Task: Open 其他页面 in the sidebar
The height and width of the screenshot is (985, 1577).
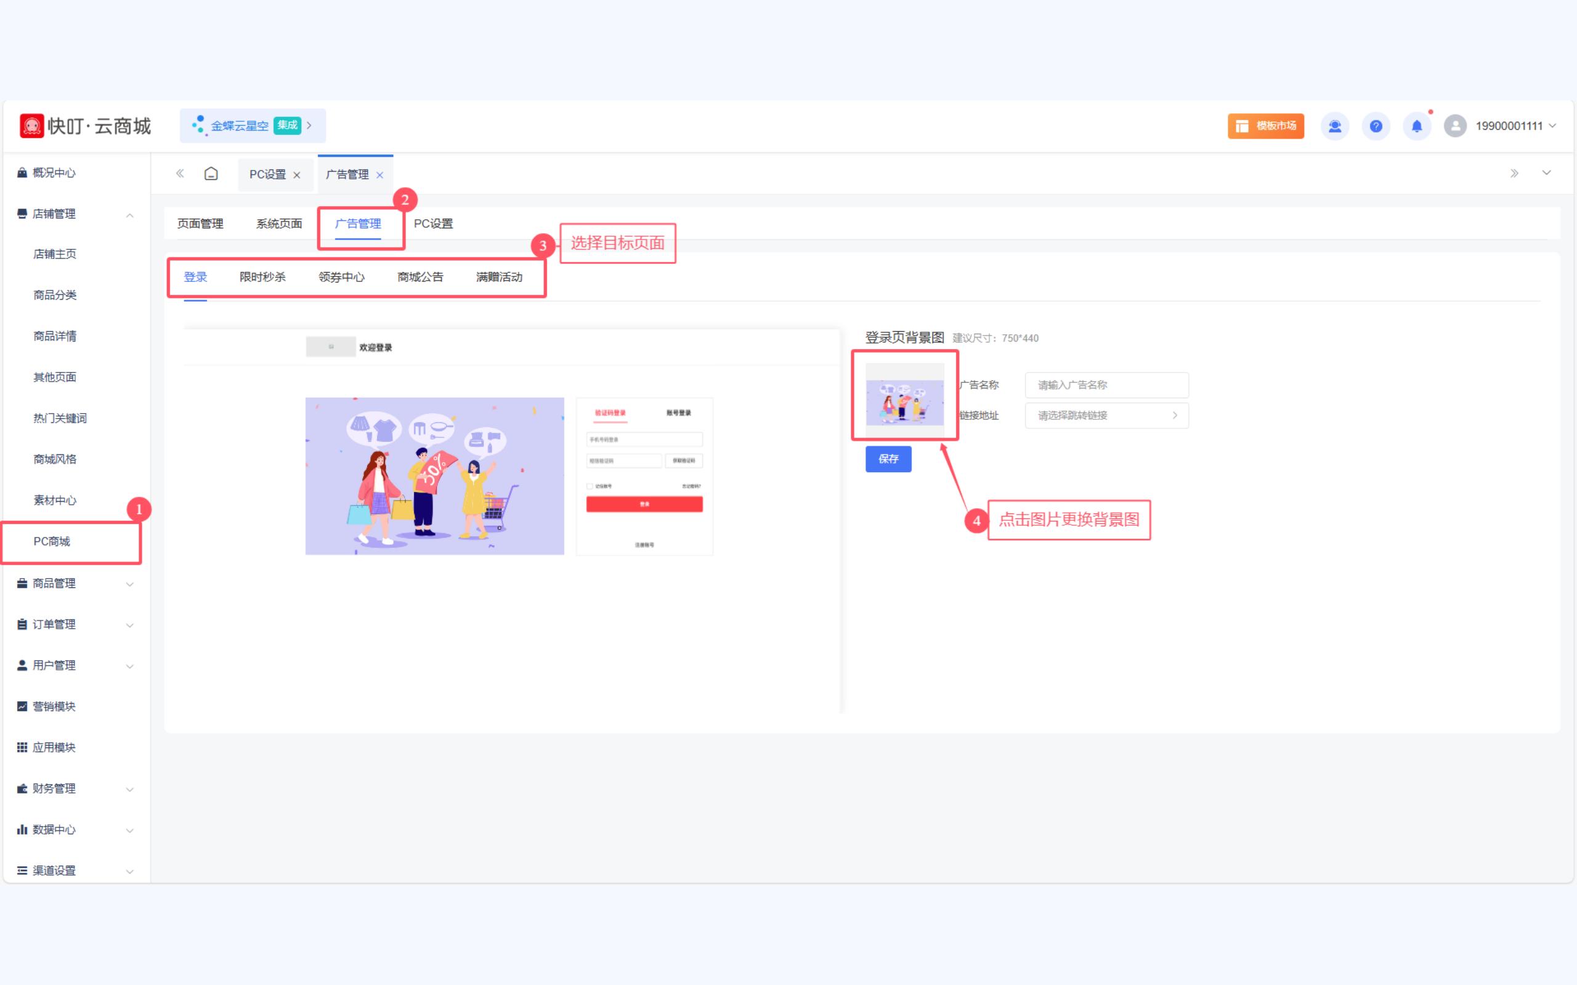Action: click(55, 377)
